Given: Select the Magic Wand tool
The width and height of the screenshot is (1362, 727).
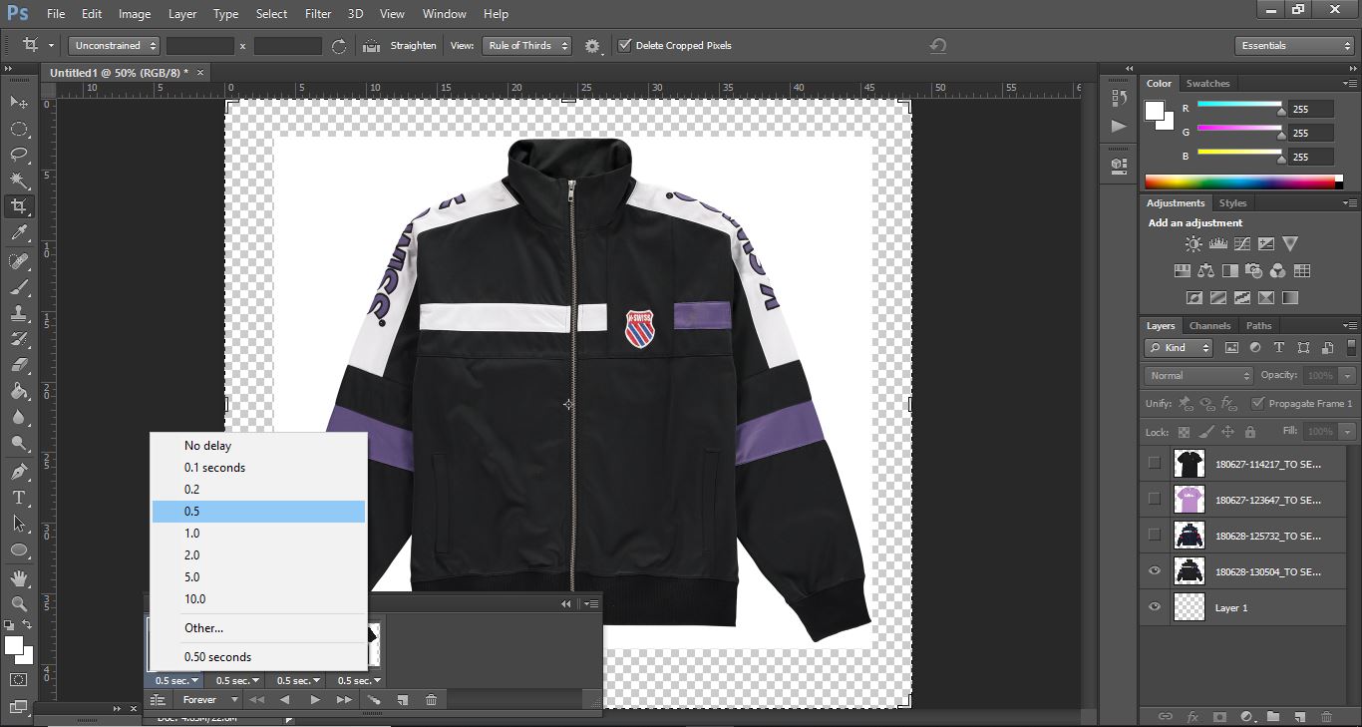Looking at the screenshot, I should tap(18, 181).
